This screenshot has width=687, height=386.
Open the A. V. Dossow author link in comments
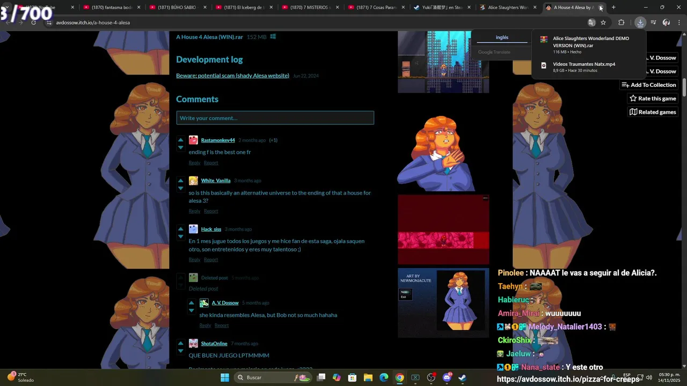tap(225, 303)
